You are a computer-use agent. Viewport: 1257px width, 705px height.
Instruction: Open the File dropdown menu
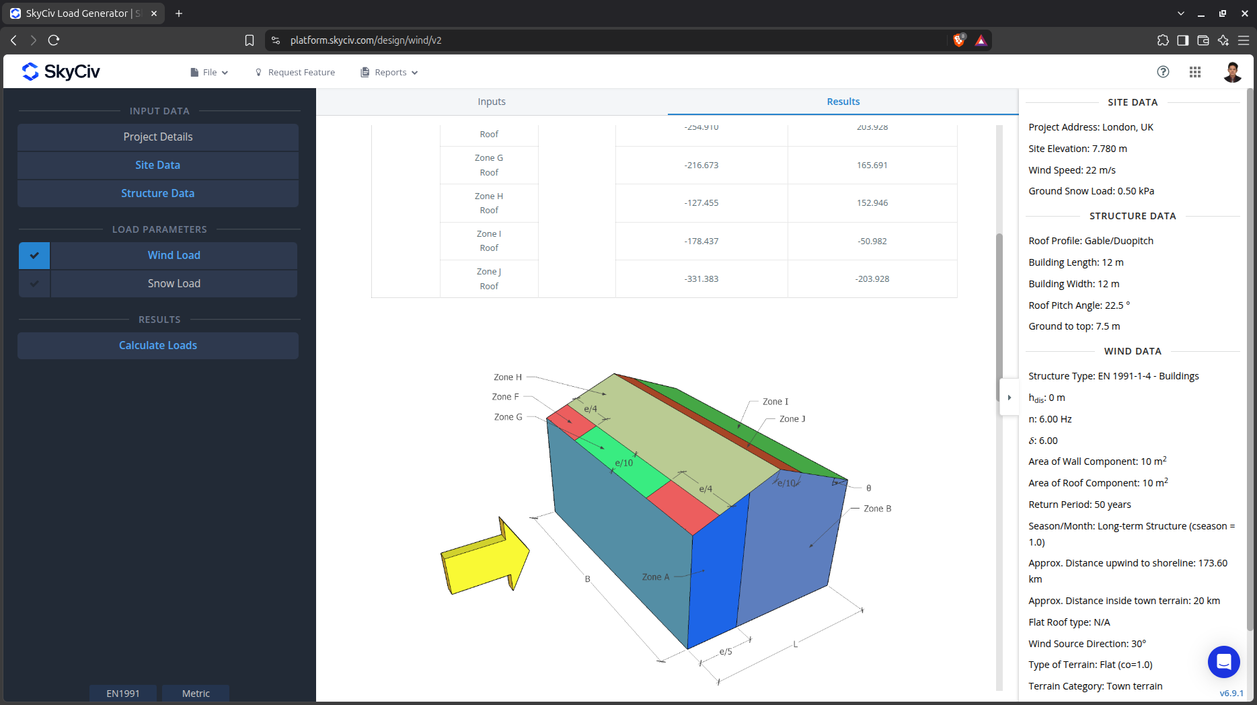click(x=209, y=72)
